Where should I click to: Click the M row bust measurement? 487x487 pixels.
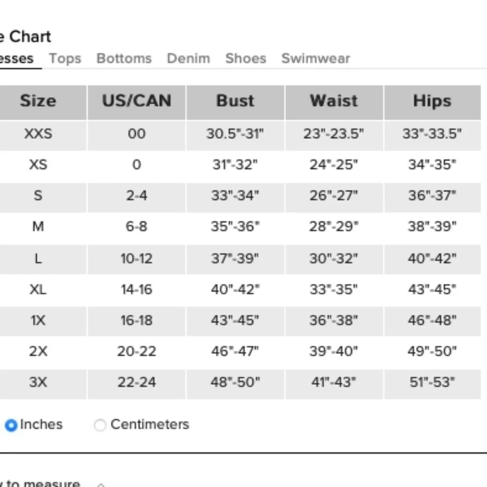pos(235,226)
